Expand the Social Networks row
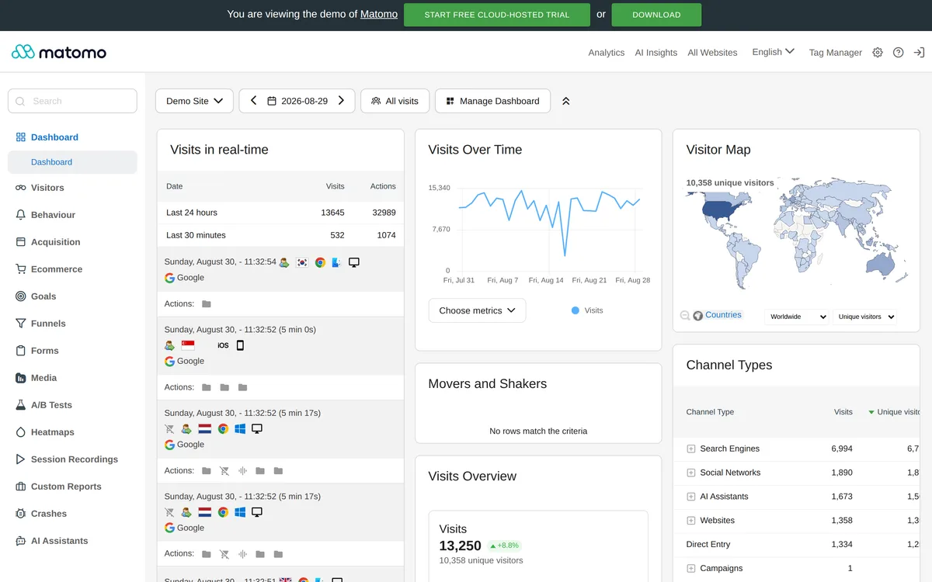 [690, 473]
